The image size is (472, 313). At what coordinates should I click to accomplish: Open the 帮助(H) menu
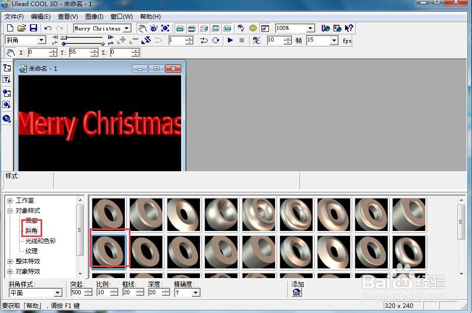pos(150,17)
